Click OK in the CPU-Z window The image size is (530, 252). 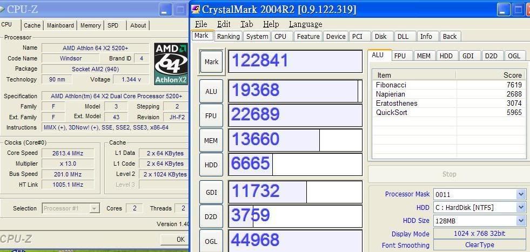pos(174,240)
